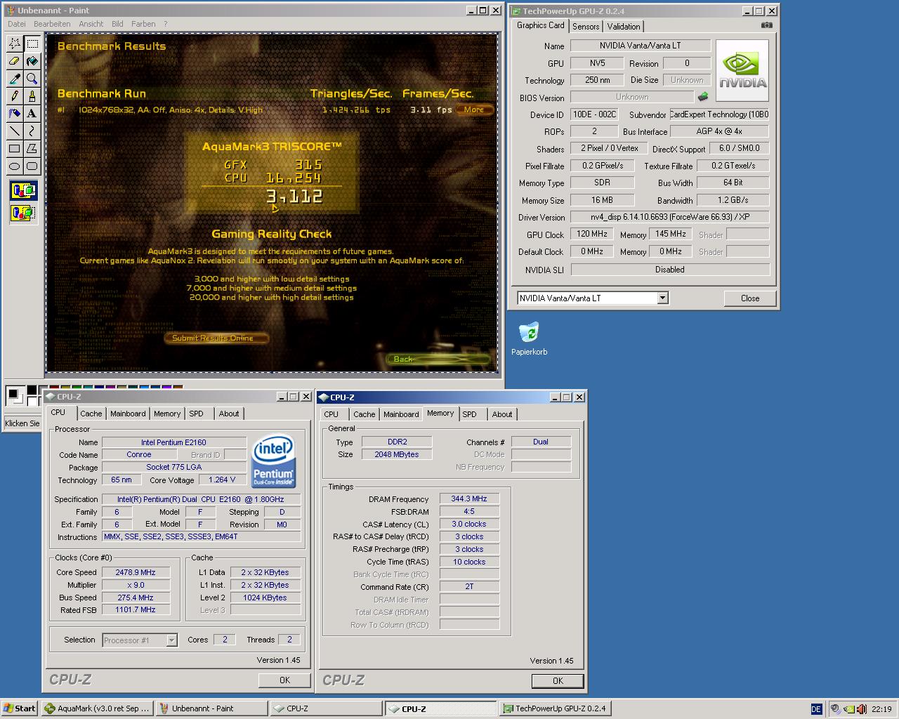Choose opaque selection mode option in Paint
The height and width of the screenshot is (719, 899).
coord(23,190)
